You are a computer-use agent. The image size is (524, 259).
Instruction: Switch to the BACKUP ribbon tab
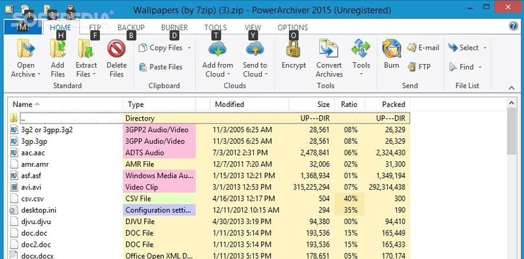(131, 28)
